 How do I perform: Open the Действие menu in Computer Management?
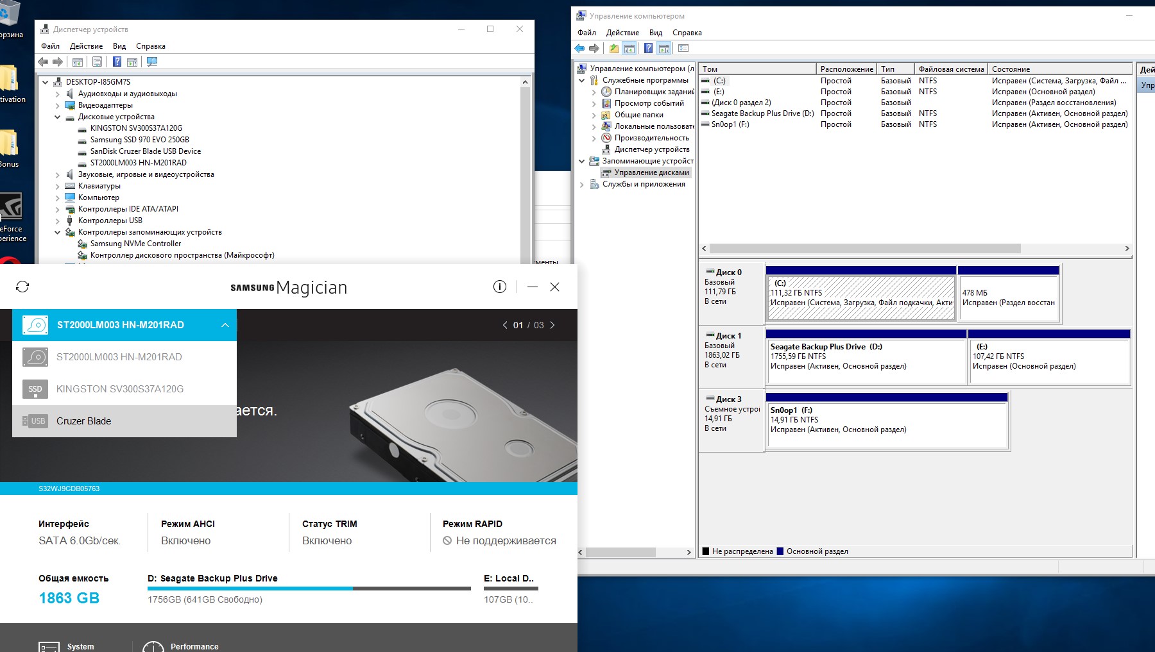(x=622, y=33)
